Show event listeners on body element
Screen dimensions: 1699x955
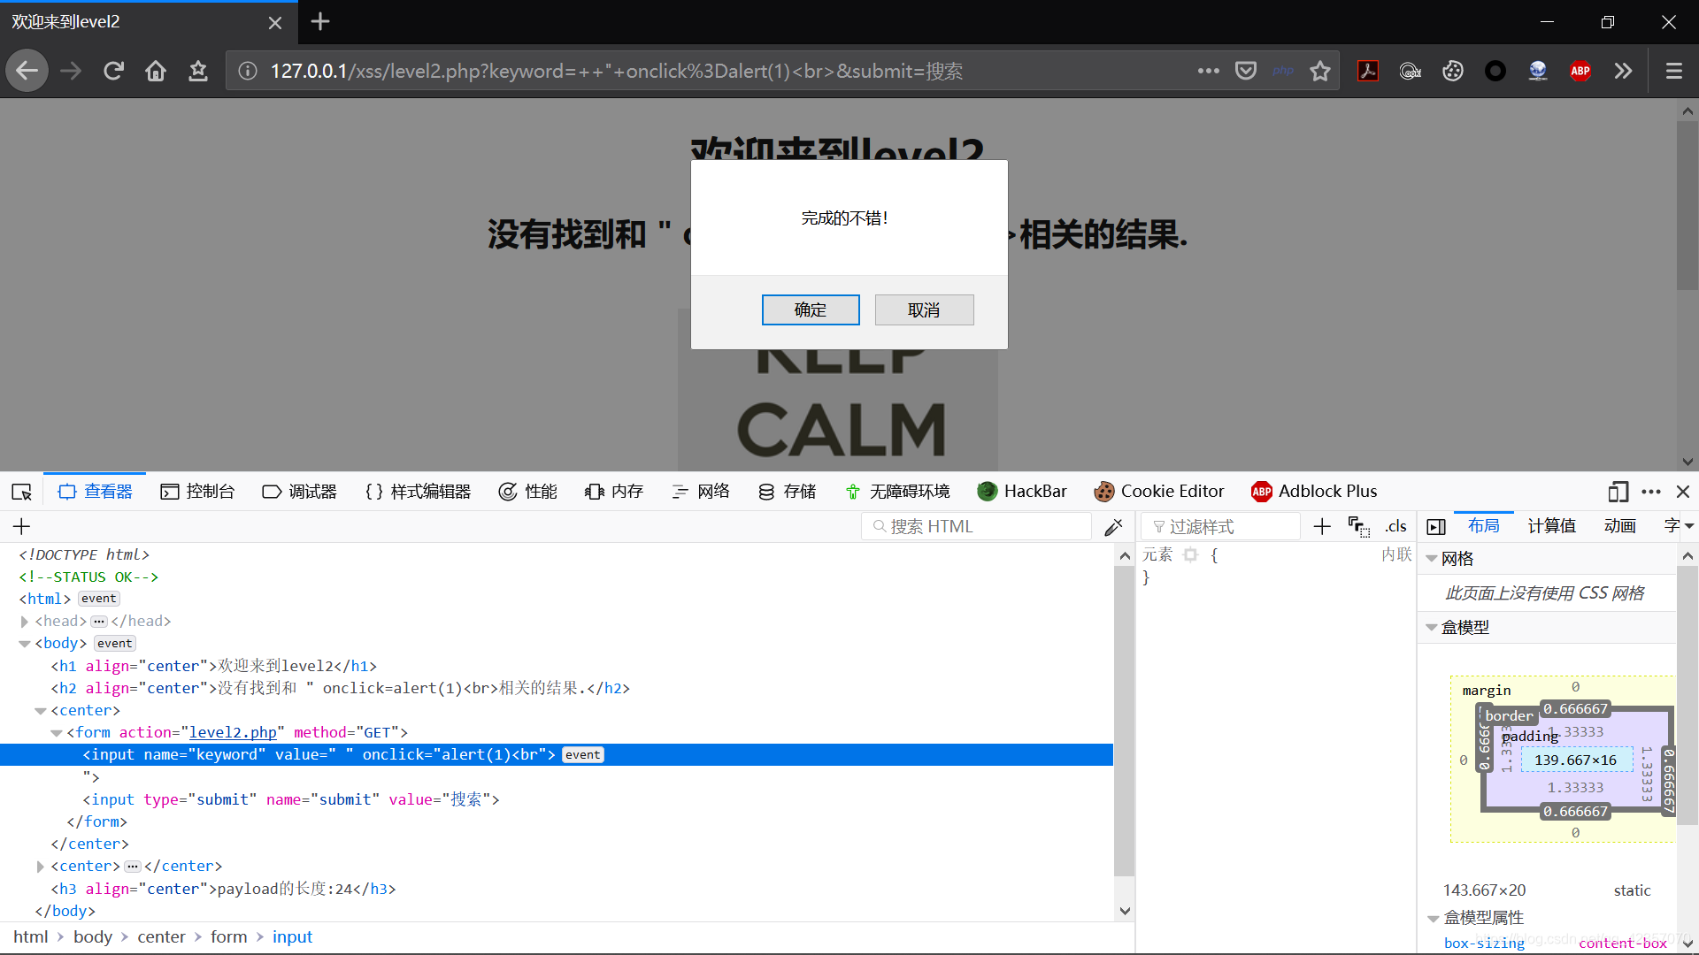pyautogui.click(x=115, y=644)
